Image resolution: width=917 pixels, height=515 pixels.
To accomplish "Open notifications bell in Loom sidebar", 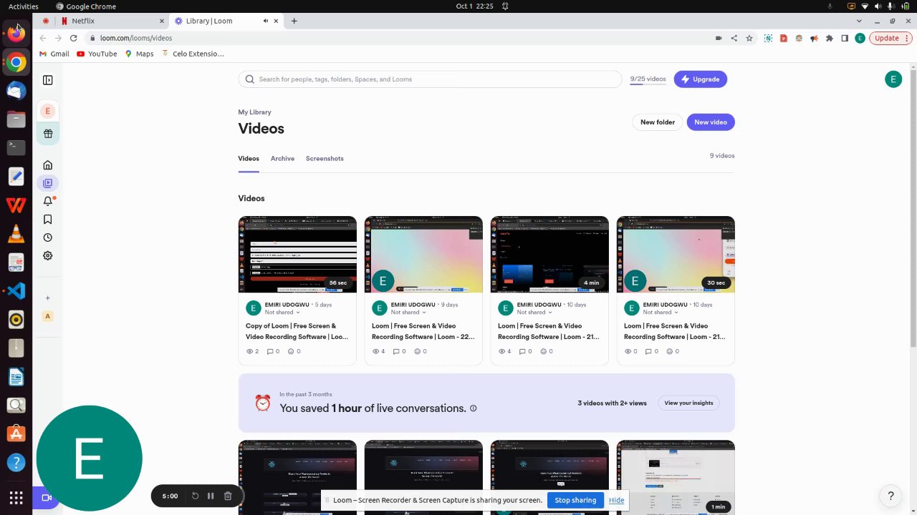I will tap(48, 202).
